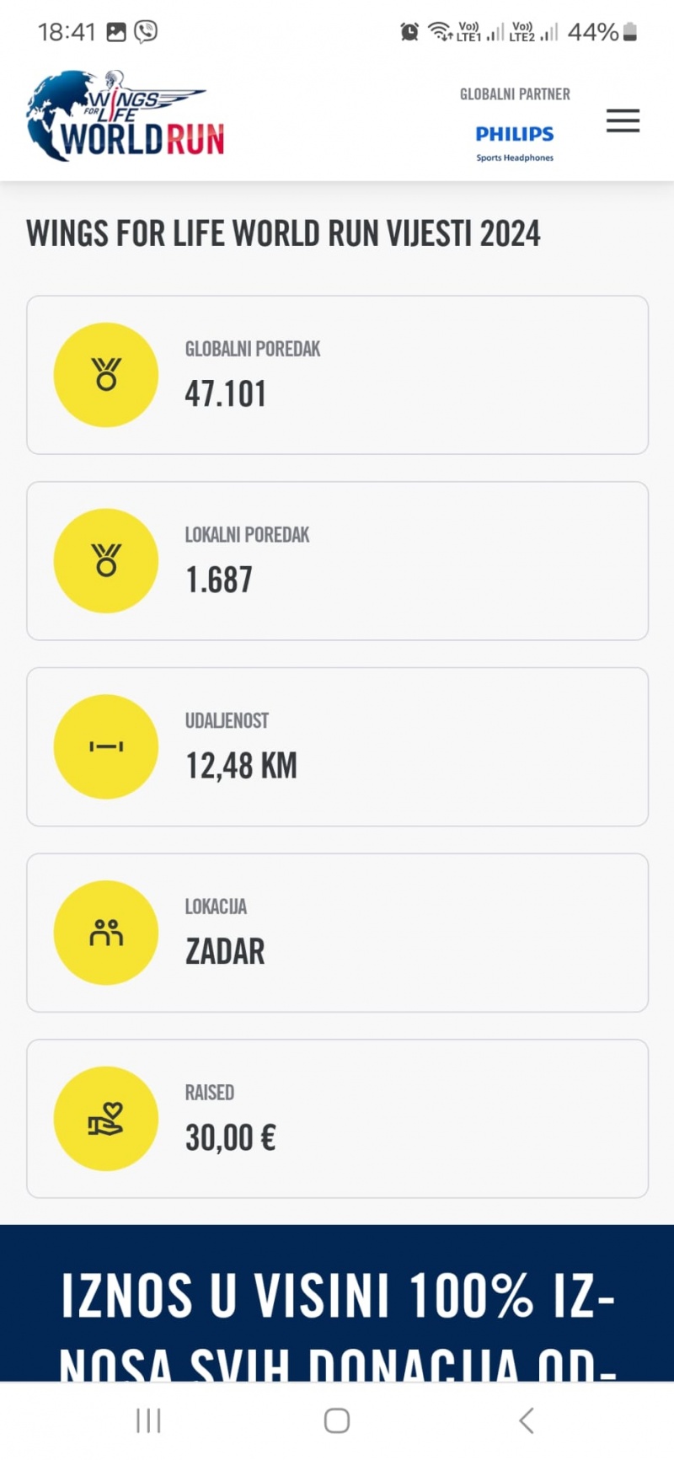The height and width of the screenshot is (1460, 674).
Task: Tap the Raised 30,00 € amount
Action: [x=231, y=1138]
